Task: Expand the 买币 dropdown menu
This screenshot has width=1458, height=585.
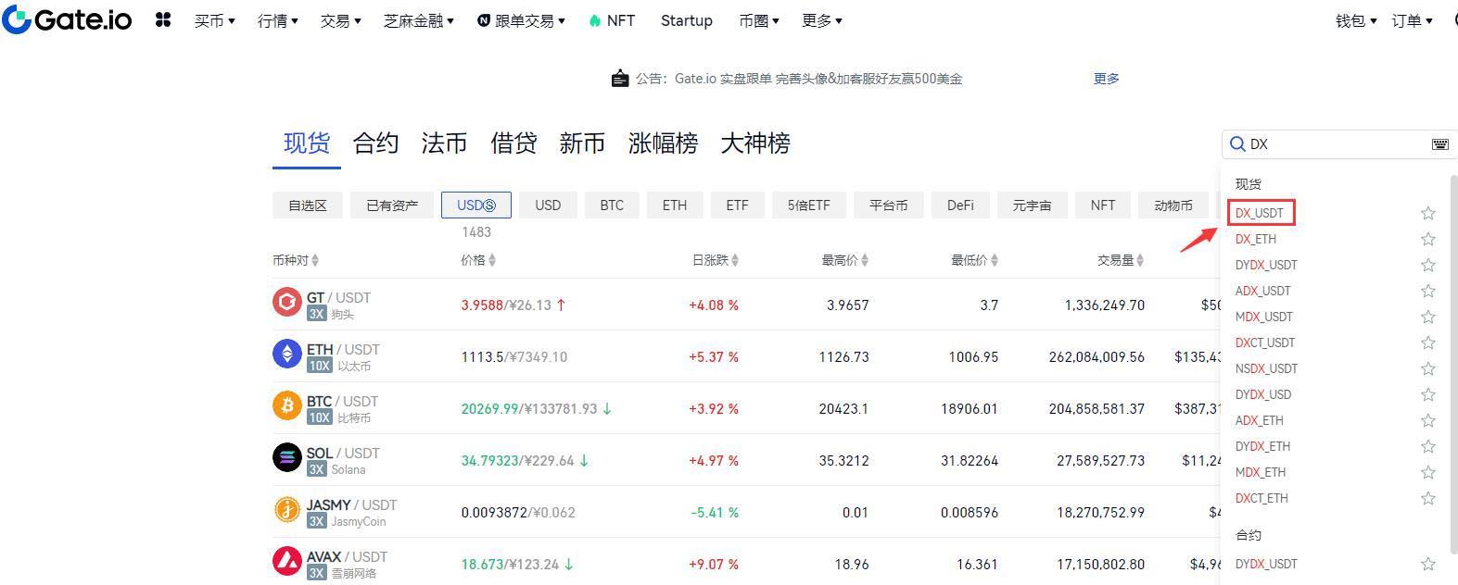Action: point(214,20)
